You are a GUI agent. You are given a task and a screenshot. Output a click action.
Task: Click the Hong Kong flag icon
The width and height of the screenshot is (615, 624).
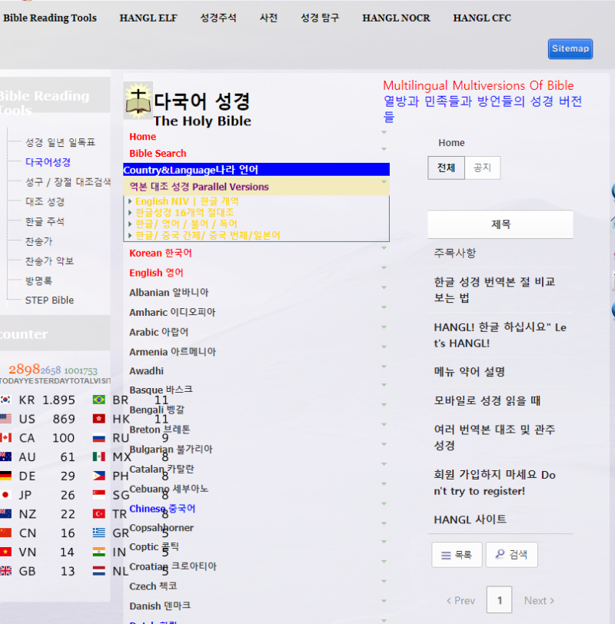(98, 419)
